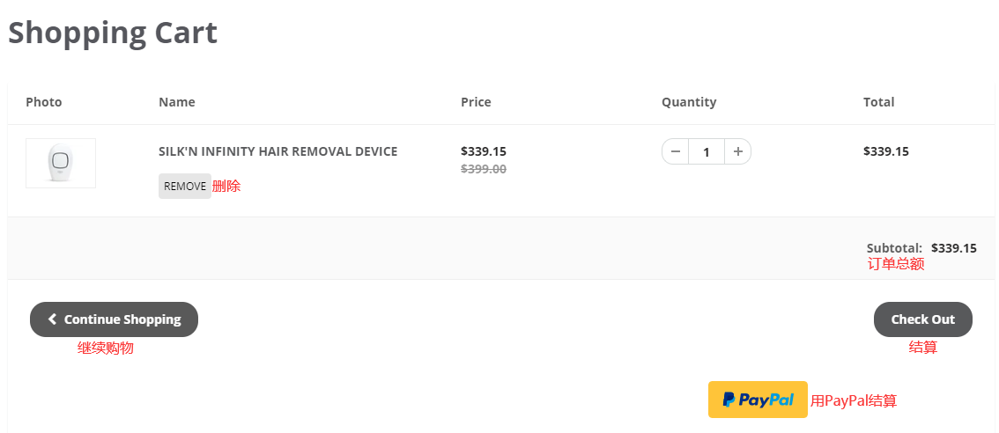This screenshot has height=433, width=999.
Task: Click the Shopping Cart page heading
Action: pos(113,33)
